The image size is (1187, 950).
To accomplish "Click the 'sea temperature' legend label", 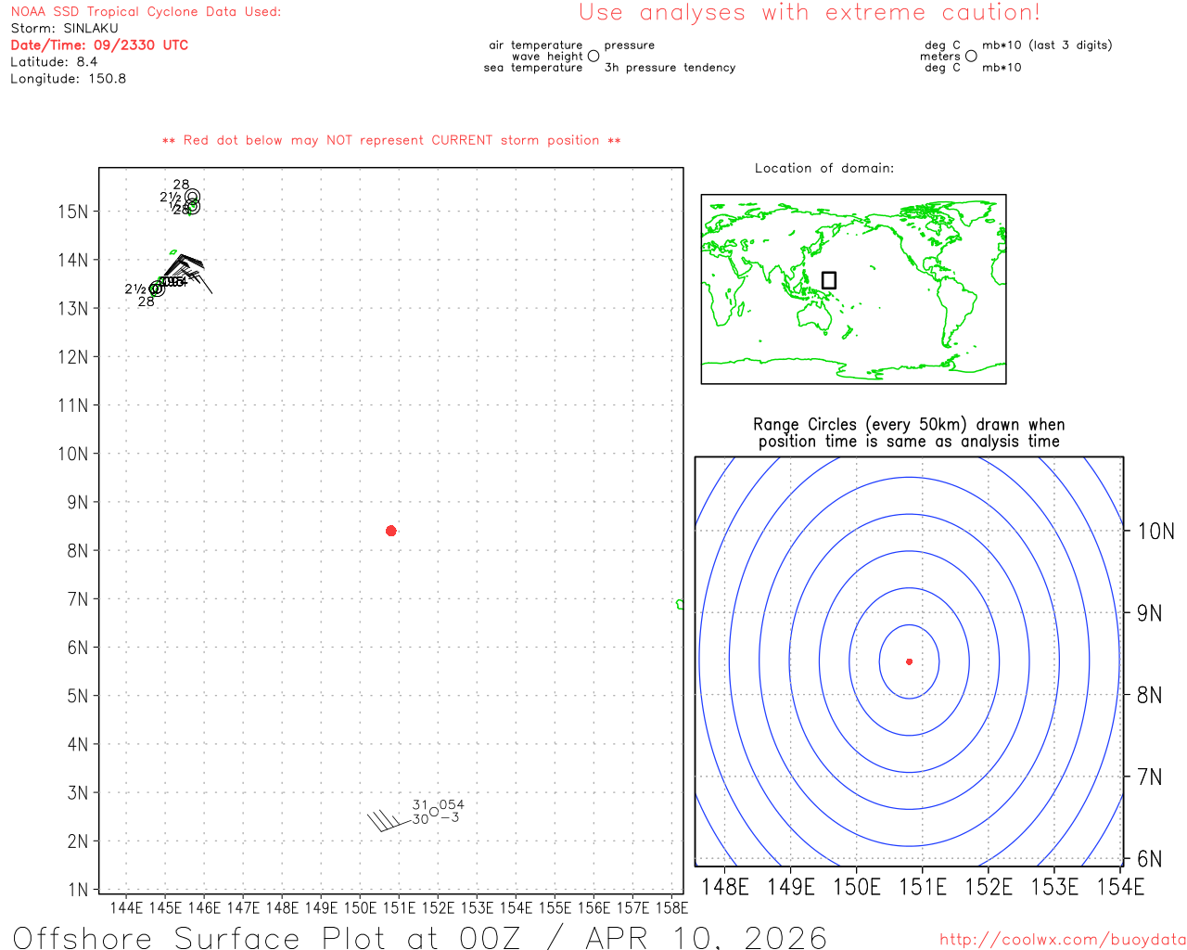I will point(533,68).
